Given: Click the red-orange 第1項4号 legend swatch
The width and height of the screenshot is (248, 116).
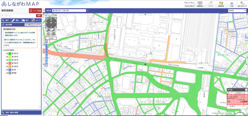Looking at the screenshot, I should point(10,63).
